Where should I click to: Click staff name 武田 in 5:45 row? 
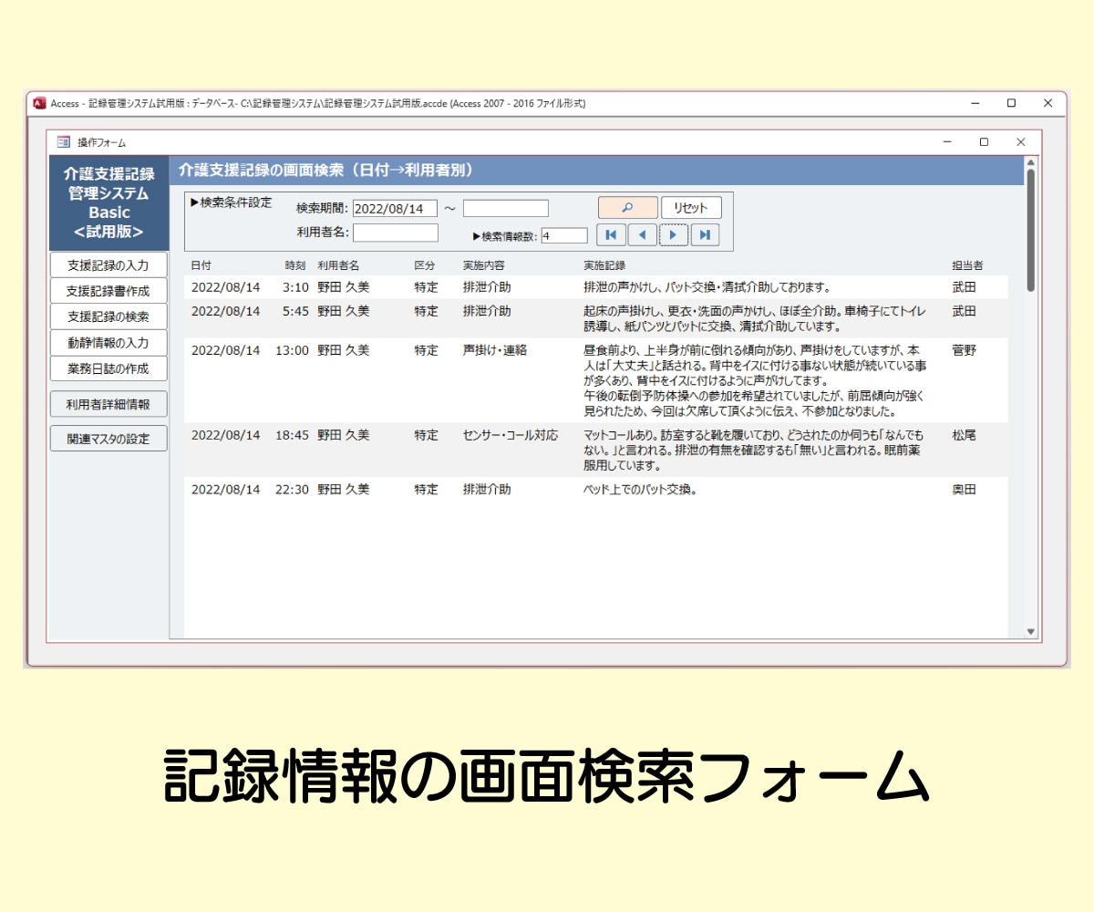coord(964,311)
